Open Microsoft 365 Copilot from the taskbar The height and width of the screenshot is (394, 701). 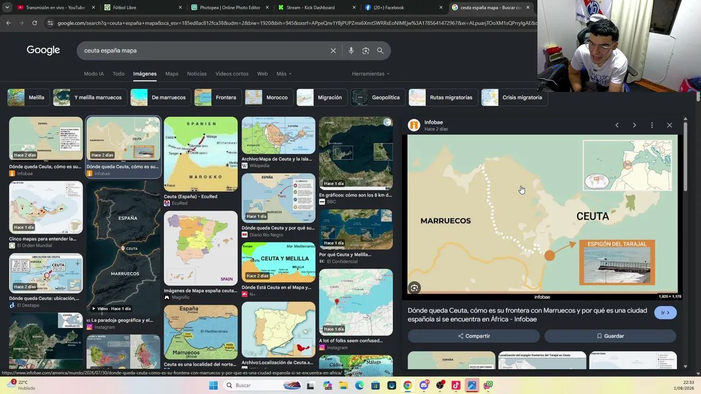point(327,385)
